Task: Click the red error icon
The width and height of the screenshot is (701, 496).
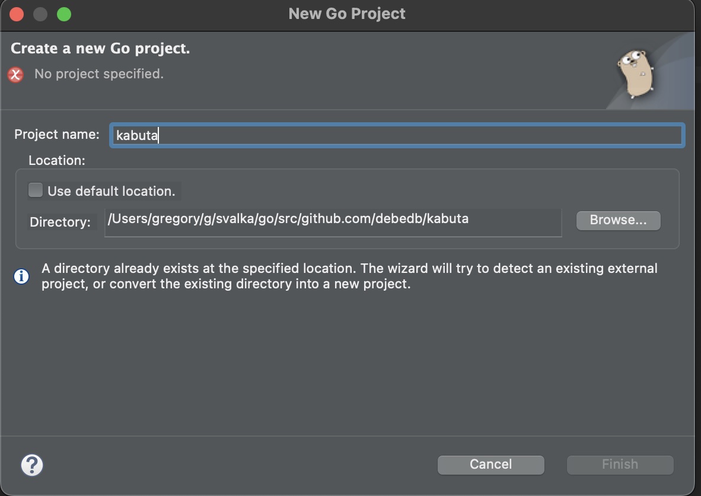Action: (x=16, y=75)
